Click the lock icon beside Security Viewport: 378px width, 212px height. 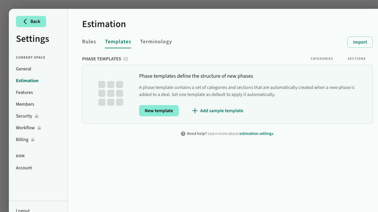(37, 116)
